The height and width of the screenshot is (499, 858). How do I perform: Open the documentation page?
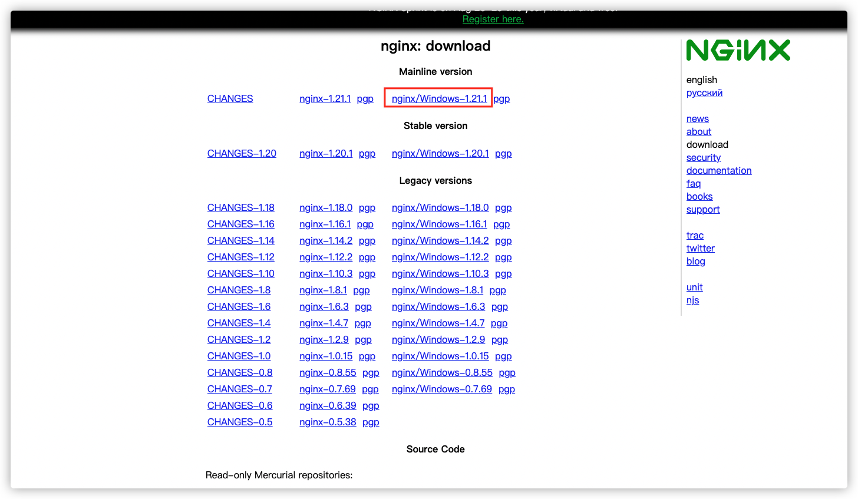(x=719, y=171)
